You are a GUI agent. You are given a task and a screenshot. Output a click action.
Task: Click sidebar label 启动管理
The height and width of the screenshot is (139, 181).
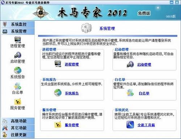click(18, 61)
